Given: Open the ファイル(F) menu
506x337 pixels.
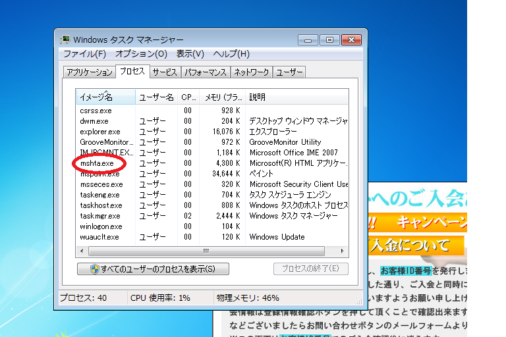Looking at the screenshot, I should coord(84,54).
